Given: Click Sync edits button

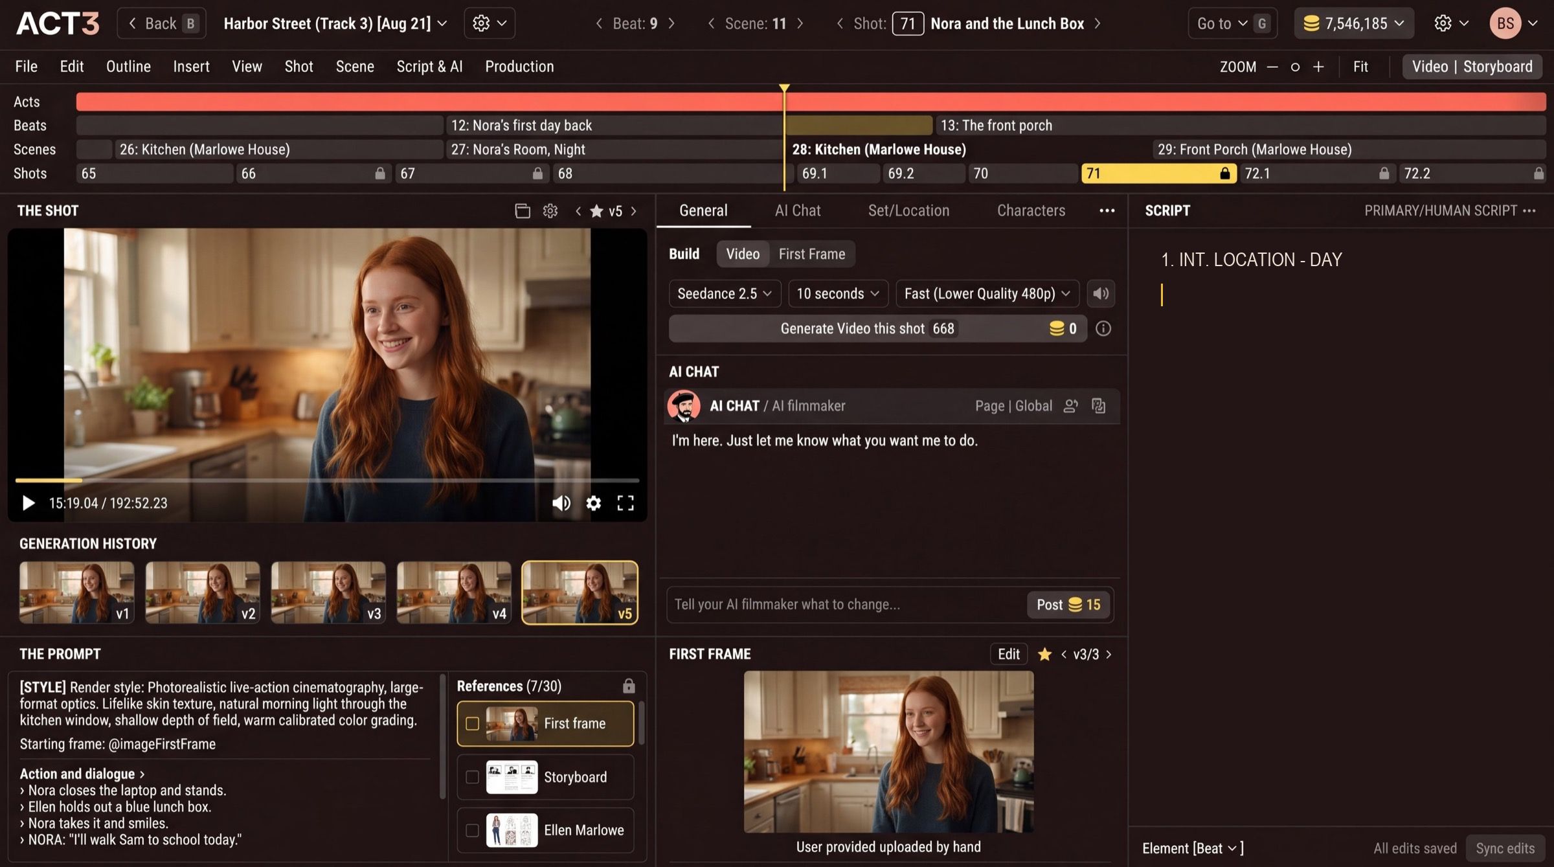Looking at the screenshot, I should coord(1505,848).
